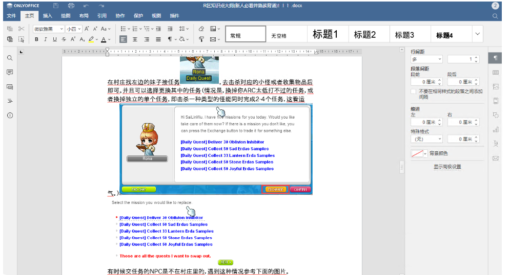Click the copy style paint roller icon

click(x=201, y=39)
